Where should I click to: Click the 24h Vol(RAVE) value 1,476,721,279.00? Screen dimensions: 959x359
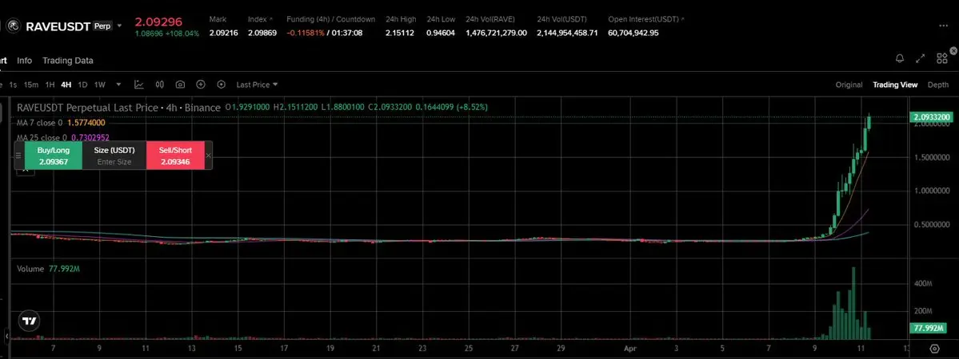496,33
